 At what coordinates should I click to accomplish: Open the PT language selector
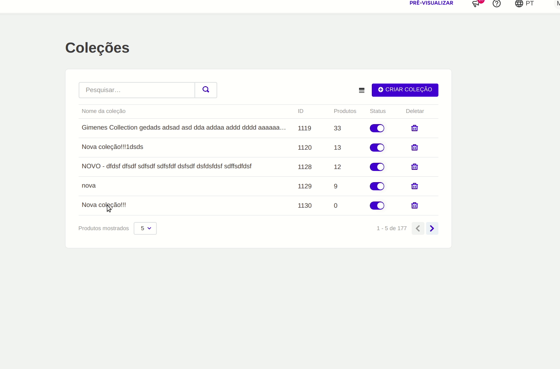click(524, 3)
